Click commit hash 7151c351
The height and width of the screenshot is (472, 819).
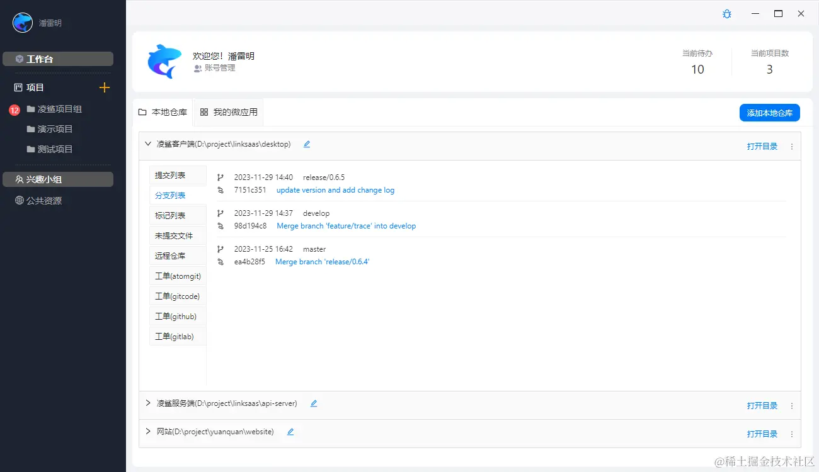[250, 190]
